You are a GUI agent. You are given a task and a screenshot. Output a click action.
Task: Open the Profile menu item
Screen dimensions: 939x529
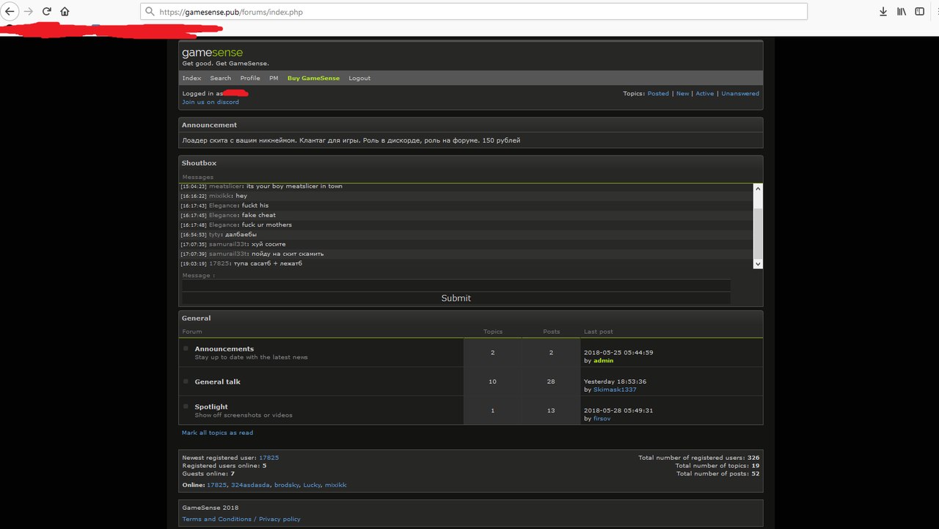pyautogui.click(x=250, y=79)
